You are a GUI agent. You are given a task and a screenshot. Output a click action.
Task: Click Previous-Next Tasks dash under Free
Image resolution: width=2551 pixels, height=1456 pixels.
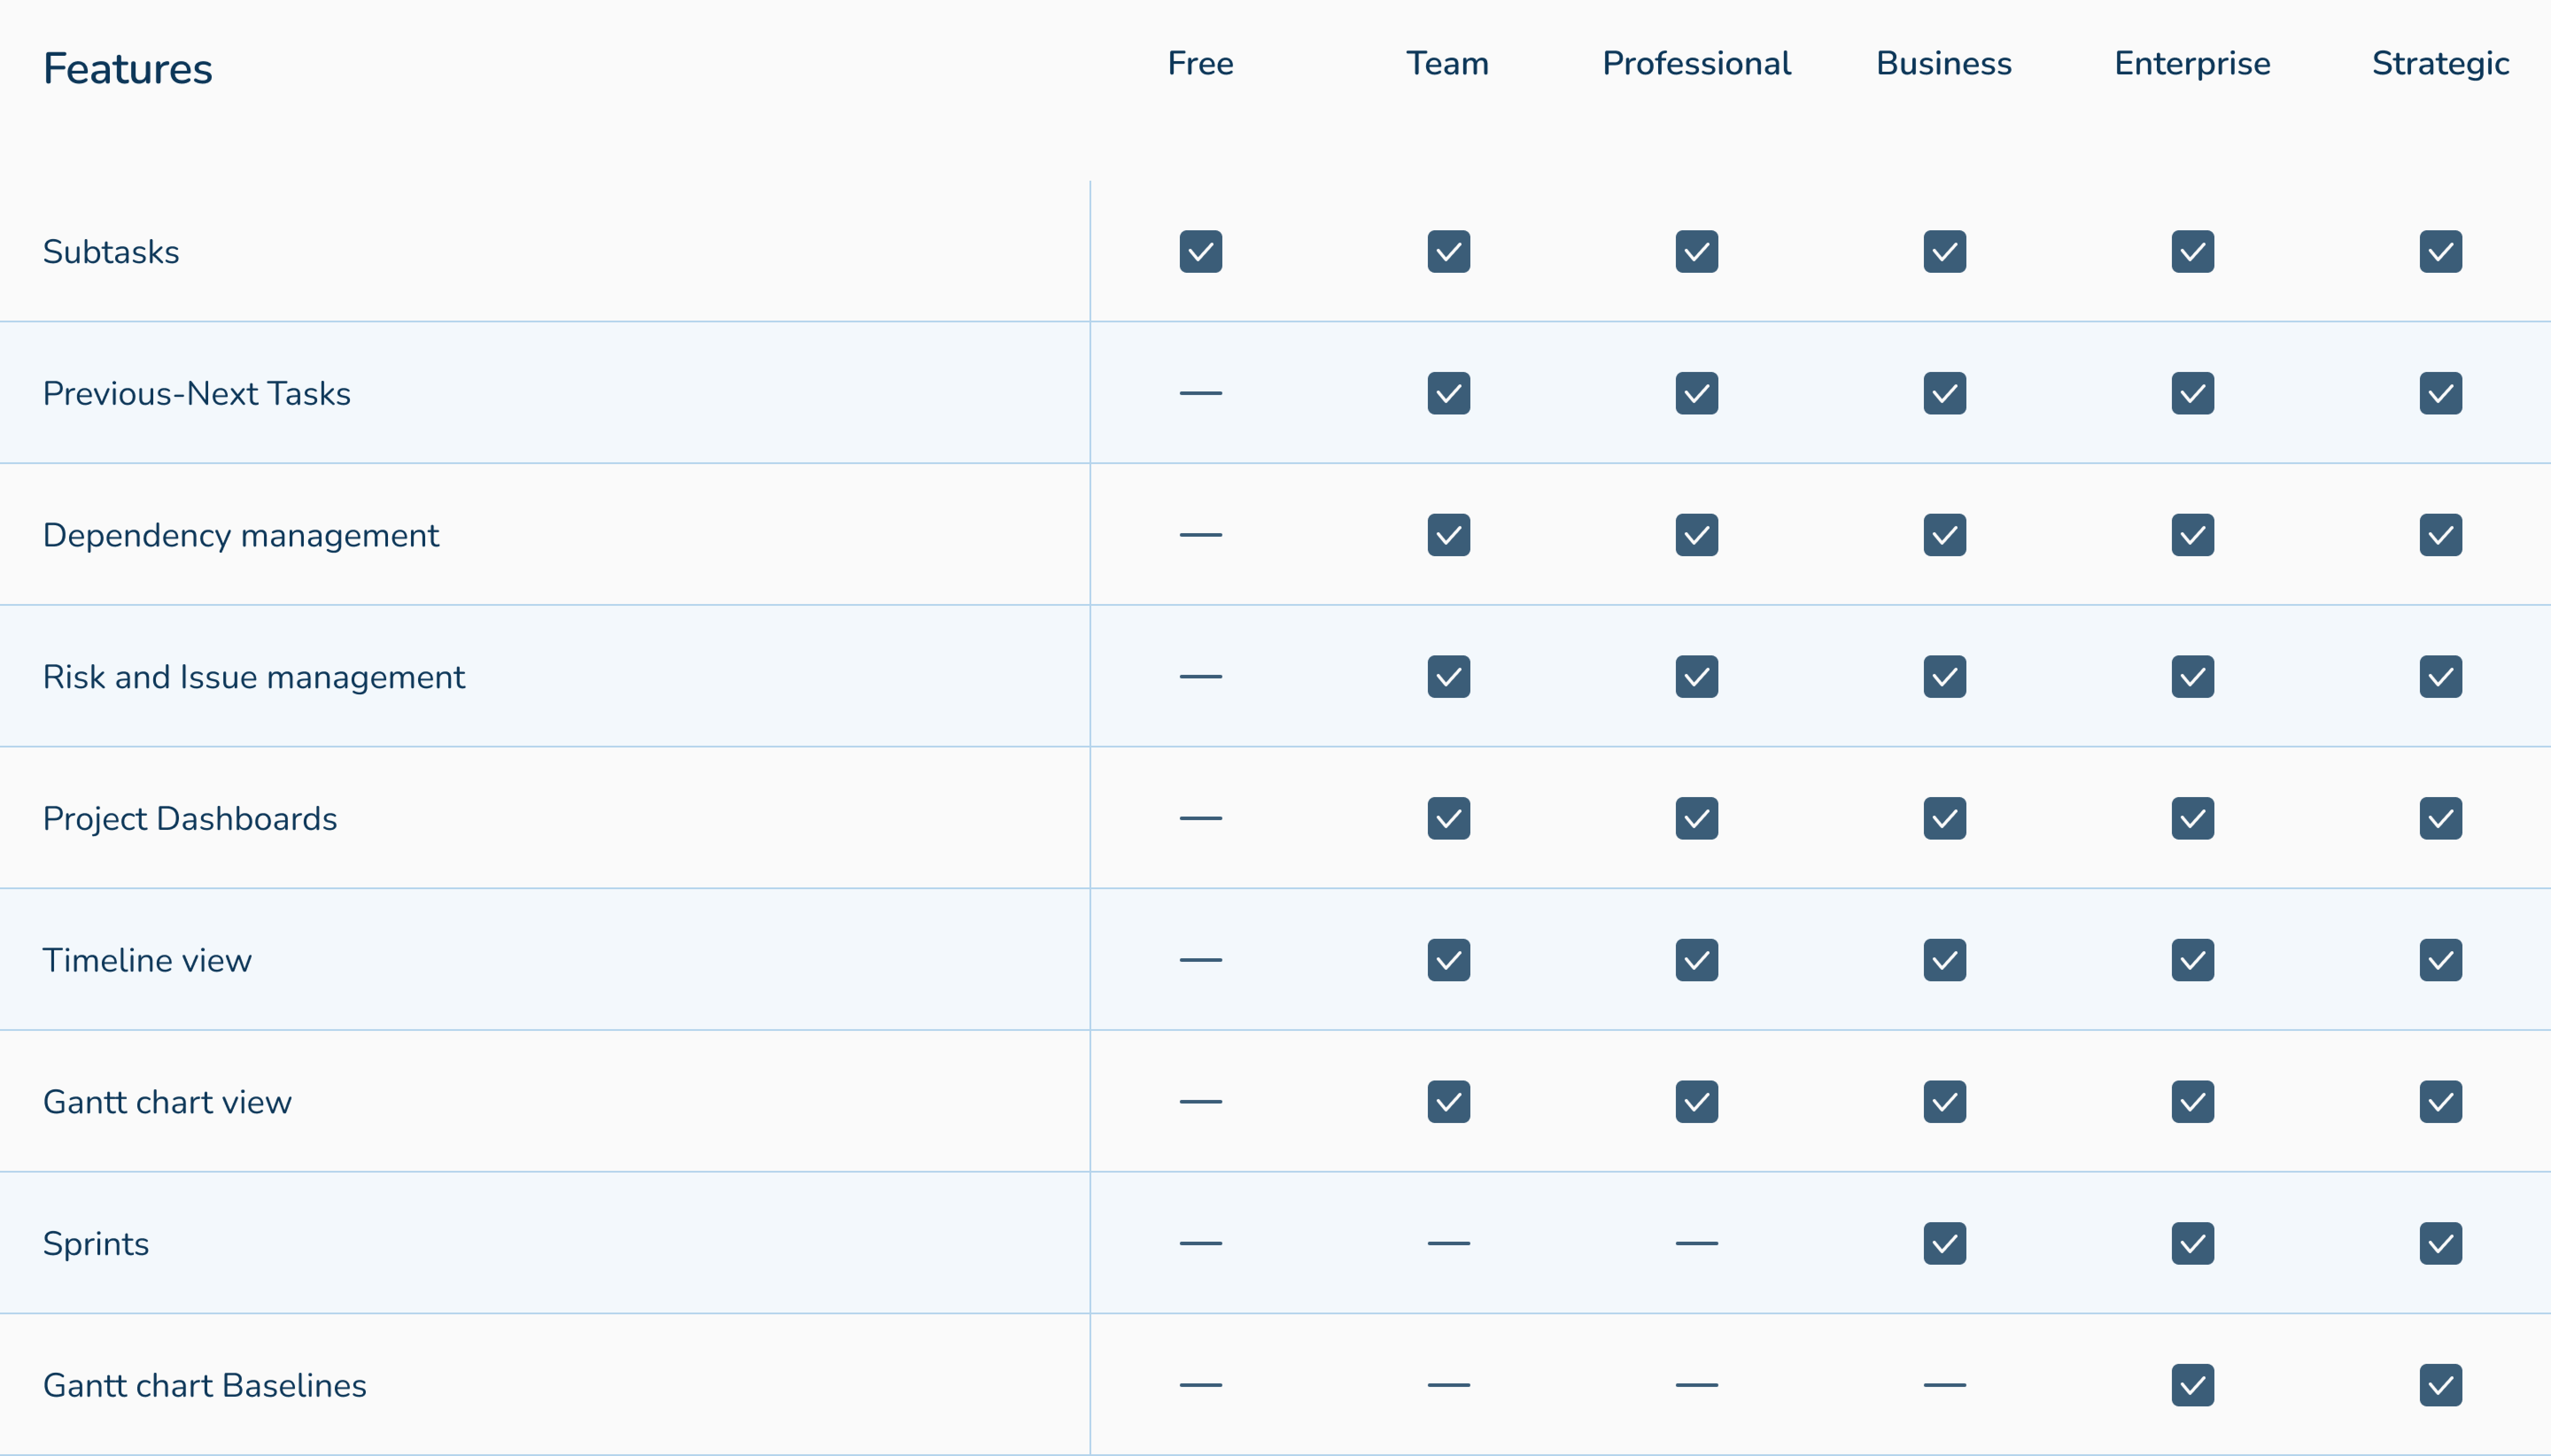pos(1200,393)
